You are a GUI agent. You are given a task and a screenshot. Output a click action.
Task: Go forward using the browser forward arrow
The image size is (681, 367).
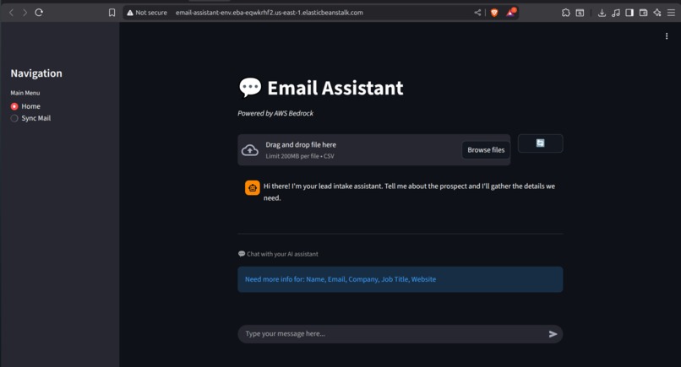coord(25,13)
